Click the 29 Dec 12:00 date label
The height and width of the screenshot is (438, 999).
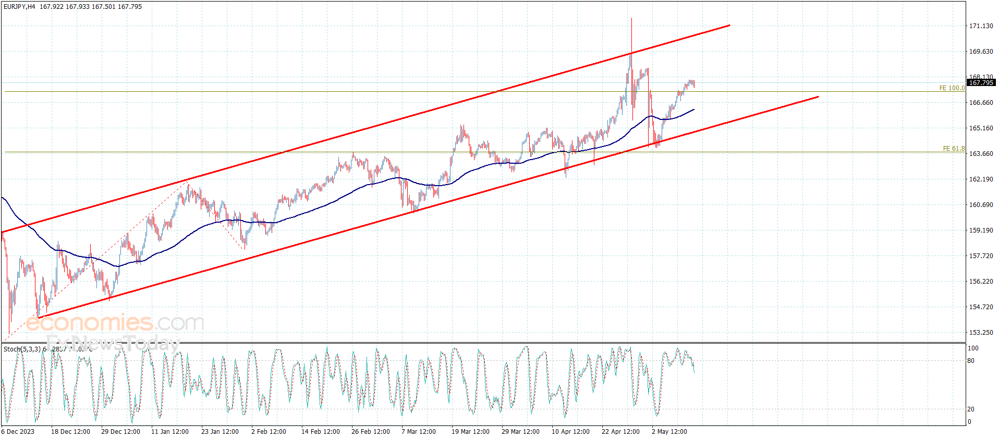point(120,432)
